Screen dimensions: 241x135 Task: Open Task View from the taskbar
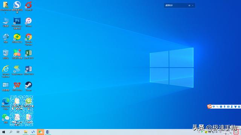[x=18, y=132]
